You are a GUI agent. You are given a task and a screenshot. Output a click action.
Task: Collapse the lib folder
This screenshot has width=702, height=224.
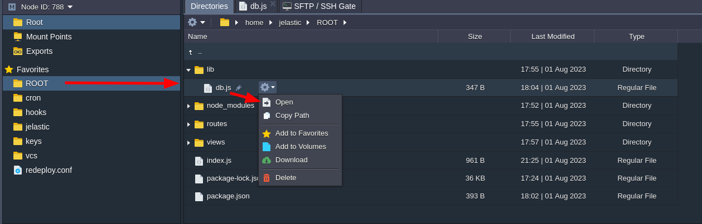188,70
